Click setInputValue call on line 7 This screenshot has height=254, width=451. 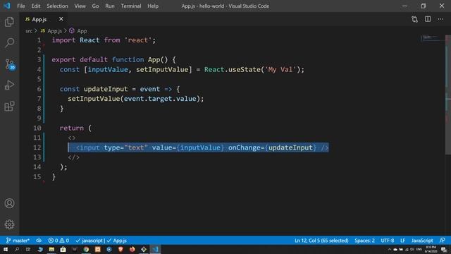point(94,99)
